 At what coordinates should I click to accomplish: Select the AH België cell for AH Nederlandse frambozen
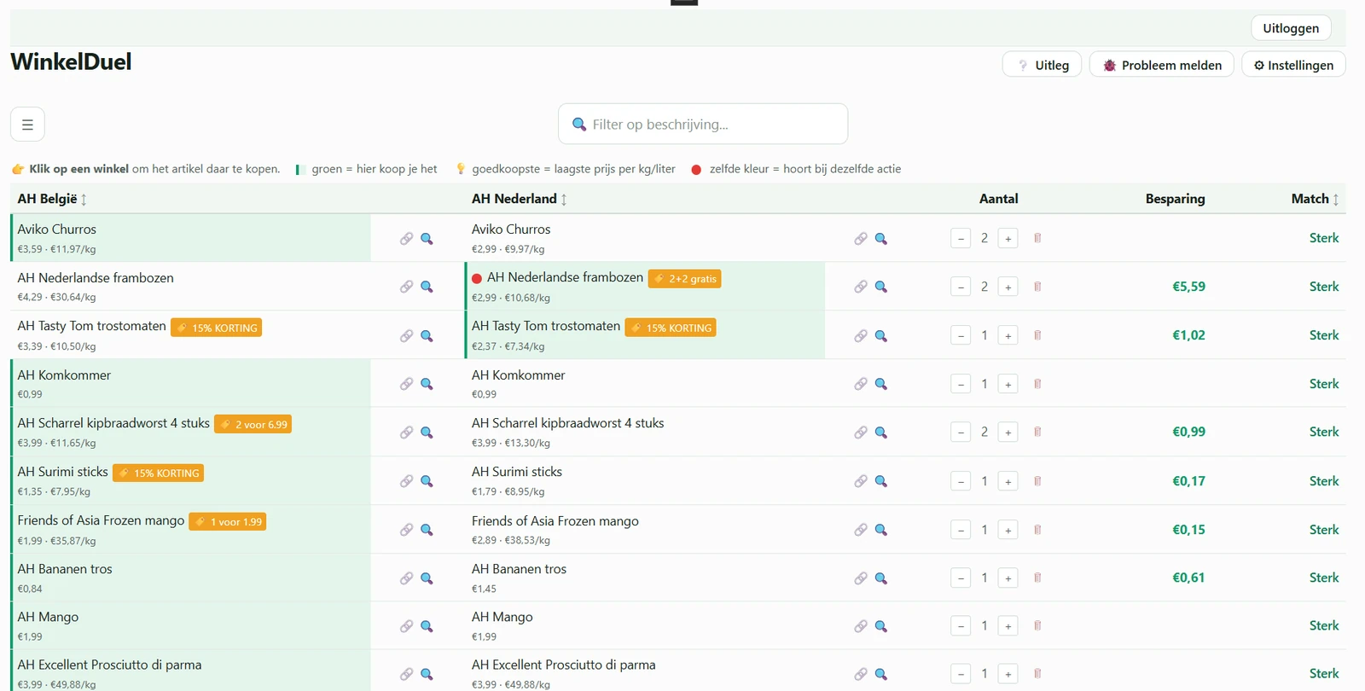click(x=191, y=287)
